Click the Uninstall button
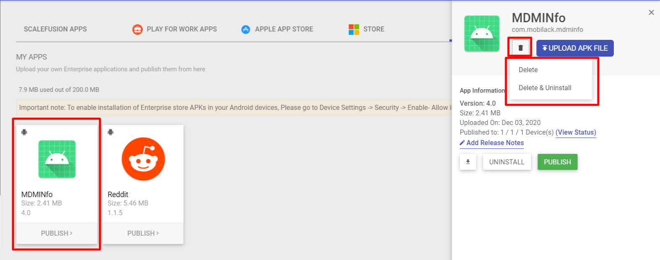Viewport: 660px width, 260px height. (507, 162)
